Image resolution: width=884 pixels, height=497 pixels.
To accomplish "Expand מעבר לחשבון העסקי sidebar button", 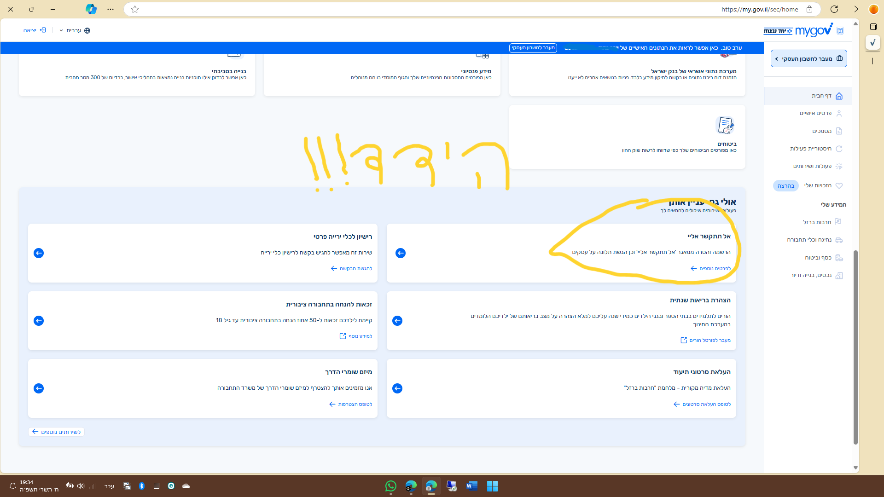I will point(808,59).
